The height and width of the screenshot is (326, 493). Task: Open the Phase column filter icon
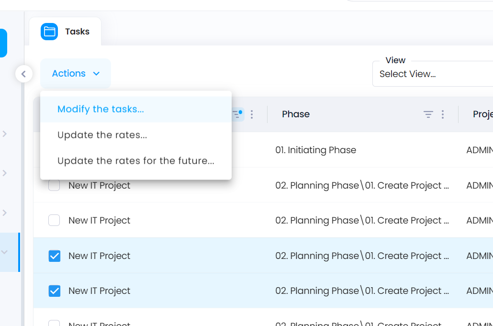pyautogui.click(x=428, y=114)
